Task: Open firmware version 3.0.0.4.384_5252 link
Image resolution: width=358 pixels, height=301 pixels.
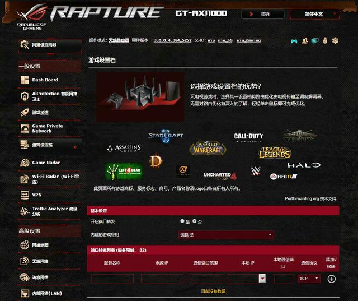Action: tap(172, 40)
